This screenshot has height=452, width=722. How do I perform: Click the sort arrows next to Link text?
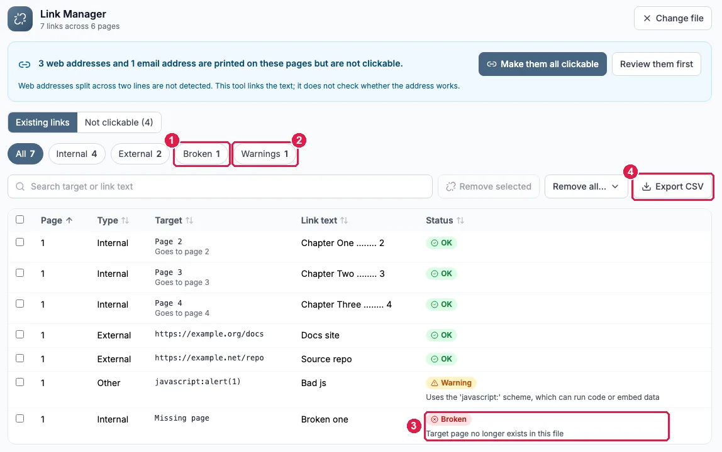(344, 220)
